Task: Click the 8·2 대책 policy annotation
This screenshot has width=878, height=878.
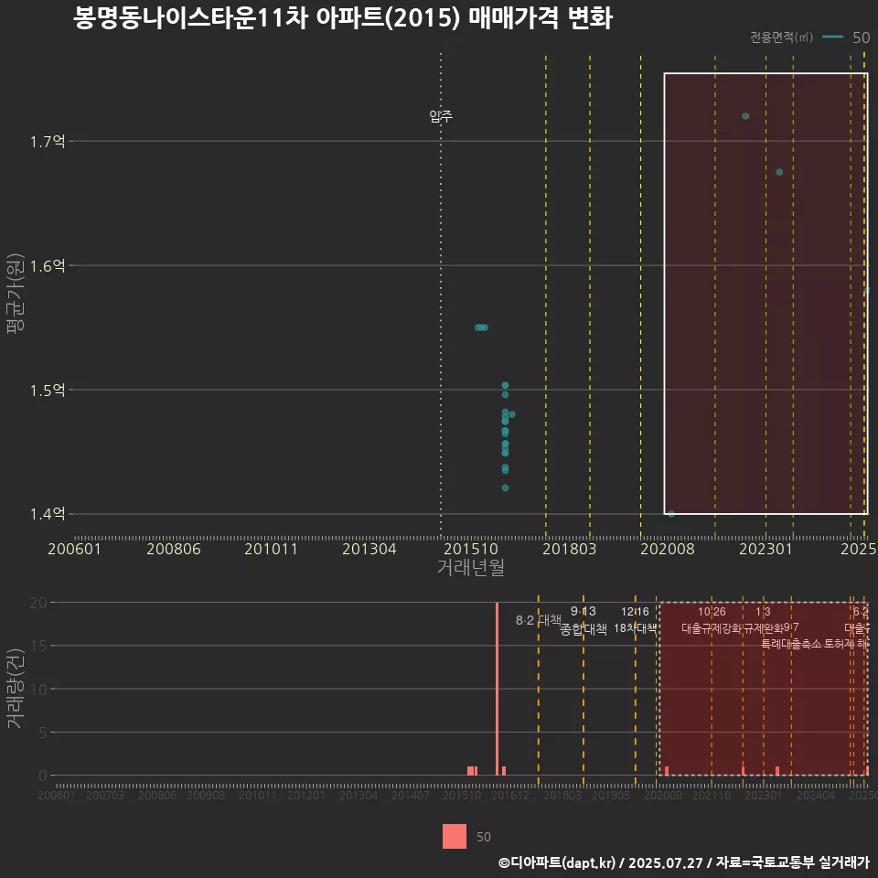Action: coord(538,620)
